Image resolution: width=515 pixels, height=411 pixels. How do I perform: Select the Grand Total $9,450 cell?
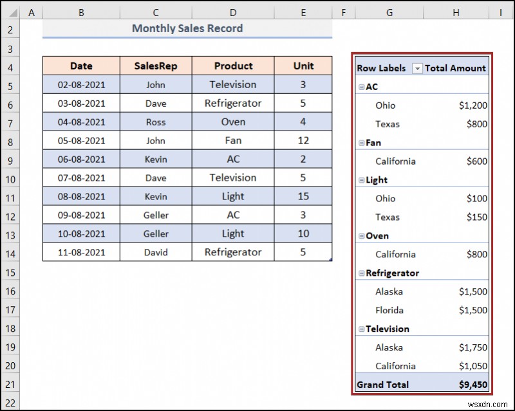456,385
